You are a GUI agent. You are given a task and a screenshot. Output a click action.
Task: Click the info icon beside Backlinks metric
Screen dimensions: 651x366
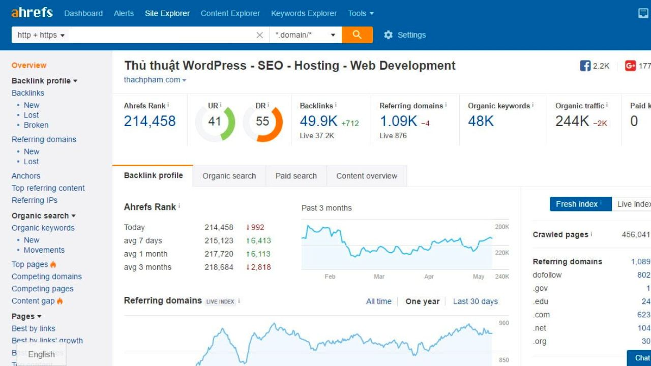click(336, 105)
